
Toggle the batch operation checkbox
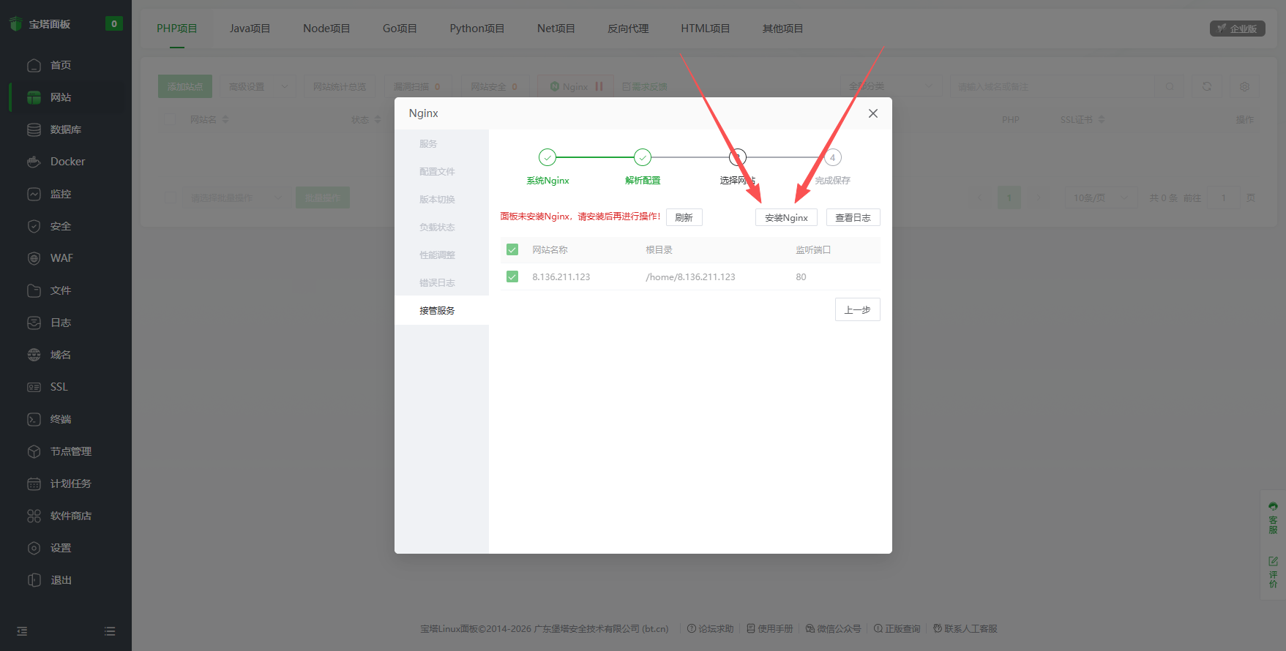point(171,197)
